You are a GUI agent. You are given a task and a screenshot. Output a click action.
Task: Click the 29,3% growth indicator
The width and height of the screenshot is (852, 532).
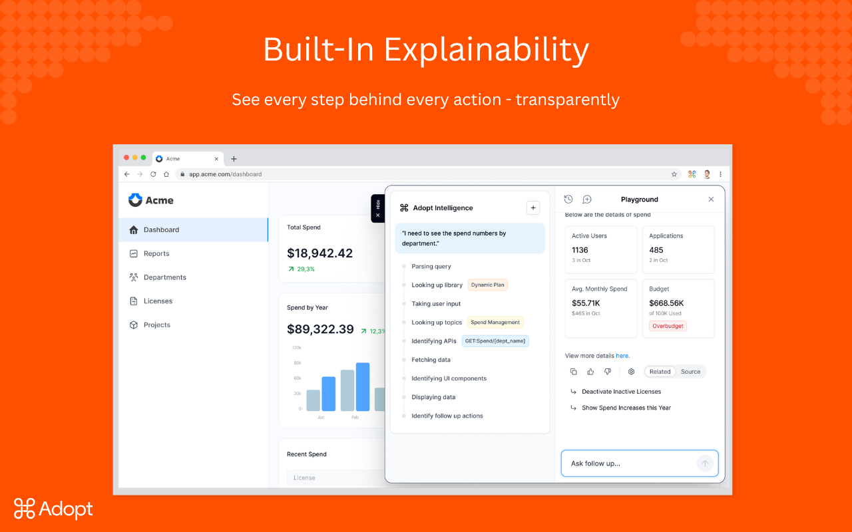(x=302, y=269)
